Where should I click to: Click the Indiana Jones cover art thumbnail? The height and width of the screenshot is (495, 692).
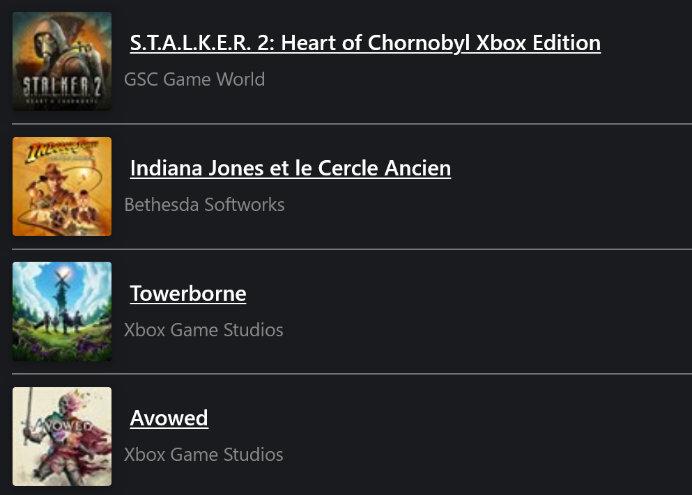click(x=62, y=187)
